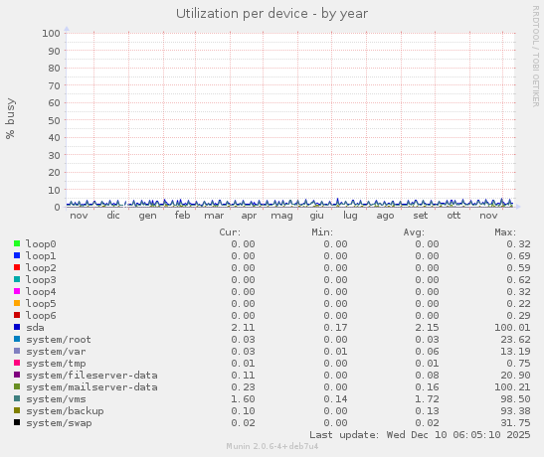Image resolution: width=544 pixels, height=457 pixels.
Task: Click the 'Cur:' column header
Action: pyautogui.click(x=230, y=232)
